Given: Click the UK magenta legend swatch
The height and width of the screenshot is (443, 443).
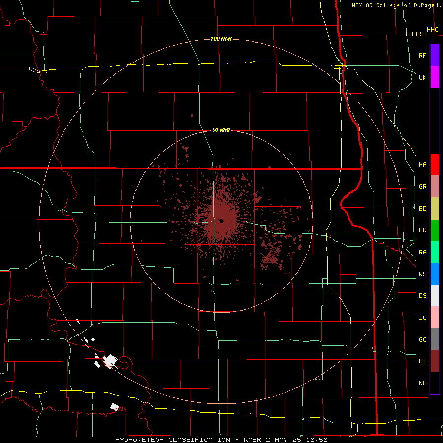Looking at the screenshot, I should 435,77.
